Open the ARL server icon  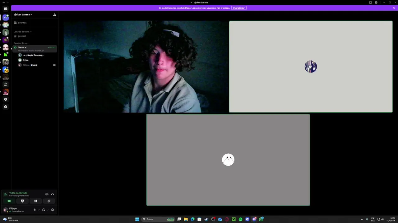pyautogui.click(x=6, y=84)
